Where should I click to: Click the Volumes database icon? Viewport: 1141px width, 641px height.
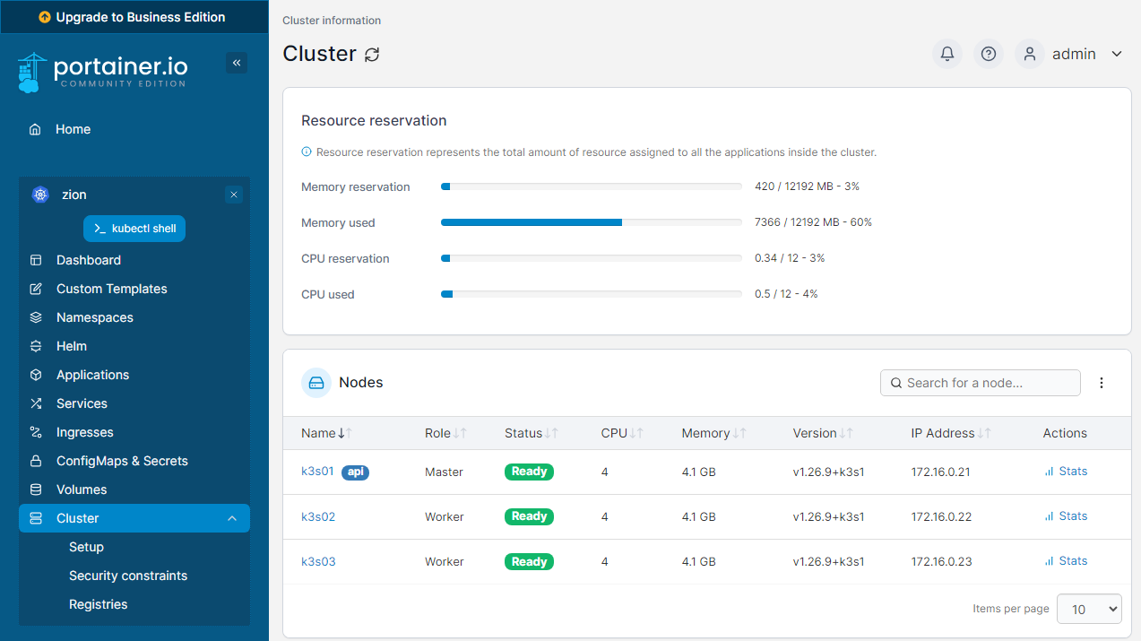[x=36, y=489]
